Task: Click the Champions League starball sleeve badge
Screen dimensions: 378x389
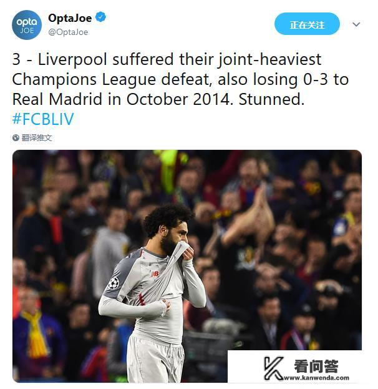Action: (x=114, y=283)
